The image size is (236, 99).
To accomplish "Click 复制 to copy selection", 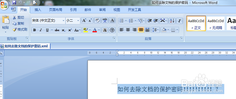I will tap(18, 24).
